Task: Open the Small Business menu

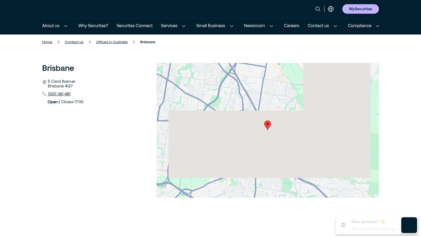Action: coord(210,26)
